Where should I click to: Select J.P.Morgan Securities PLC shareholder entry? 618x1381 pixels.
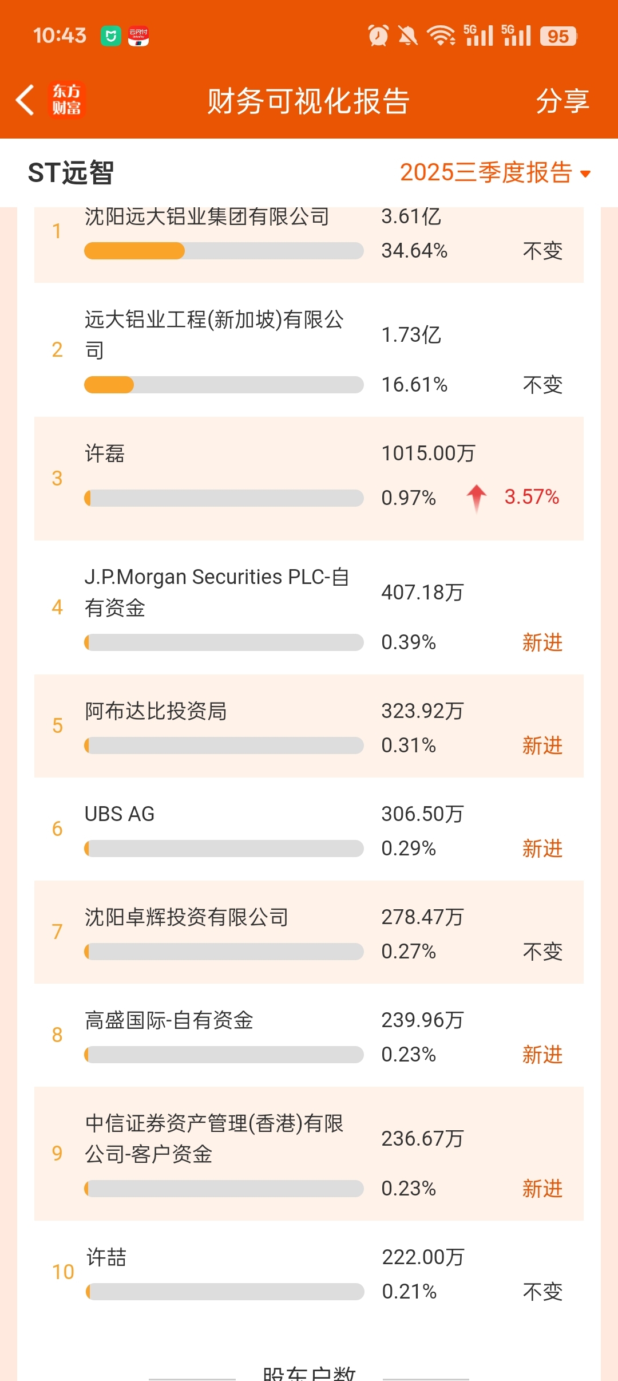click(216, 592)
